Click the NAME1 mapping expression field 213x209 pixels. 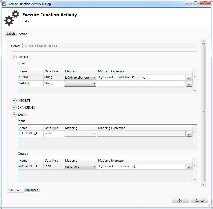click(x=141, y=84)
